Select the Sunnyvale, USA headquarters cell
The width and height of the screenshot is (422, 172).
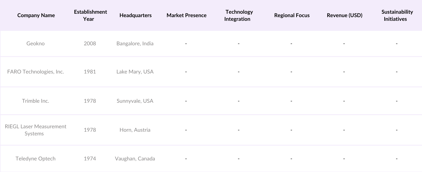(135, 101)
